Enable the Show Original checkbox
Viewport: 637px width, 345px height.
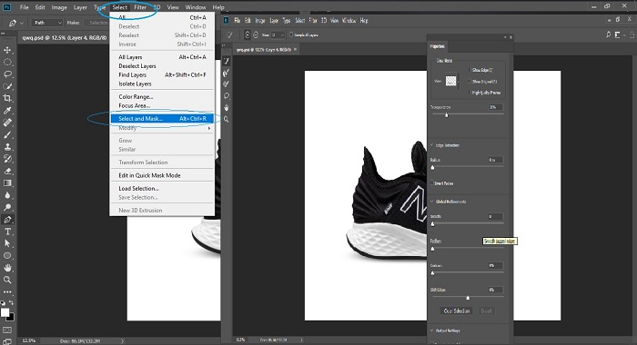click(x=470, y=81)
